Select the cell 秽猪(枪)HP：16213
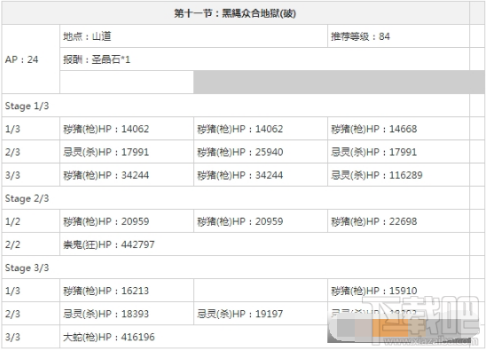This screenshot has width=486, height=350. tap(127, 291)
